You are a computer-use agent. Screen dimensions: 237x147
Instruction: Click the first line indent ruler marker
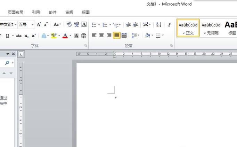[115, 53]
